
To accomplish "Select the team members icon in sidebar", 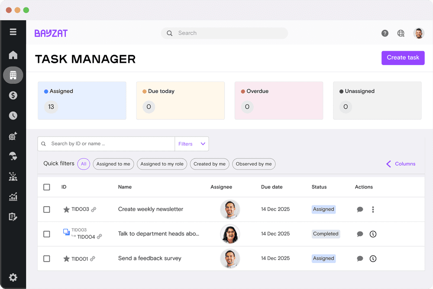I will pos(13,176).
